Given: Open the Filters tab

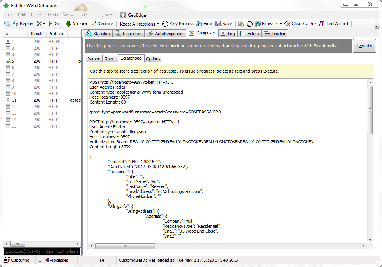Looking at the screenshot, I should point(249,33).
